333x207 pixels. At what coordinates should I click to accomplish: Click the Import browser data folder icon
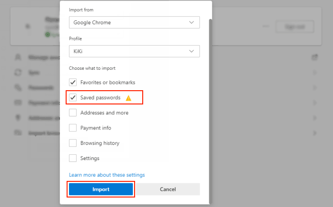[x=18, y=133]
